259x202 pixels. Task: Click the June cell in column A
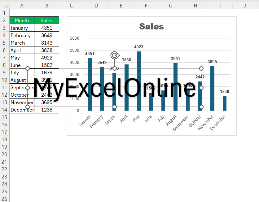[x=22, y=65]
